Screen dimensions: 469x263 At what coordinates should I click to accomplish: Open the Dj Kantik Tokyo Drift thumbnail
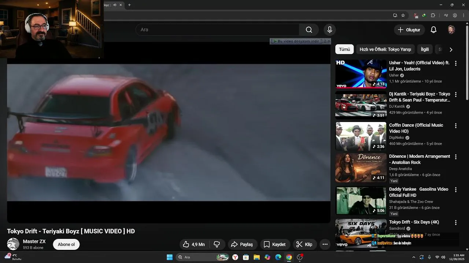(361, 105)
